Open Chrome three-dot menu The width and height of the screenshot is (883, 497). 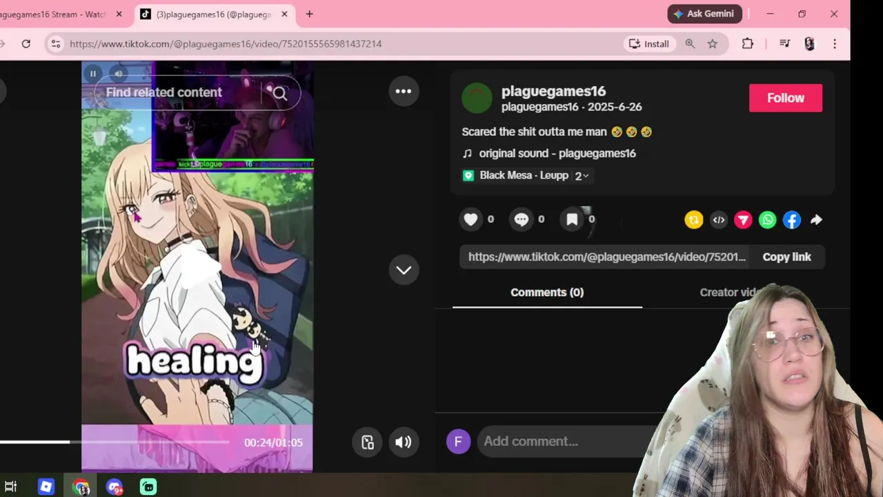[x=835, y=43]
